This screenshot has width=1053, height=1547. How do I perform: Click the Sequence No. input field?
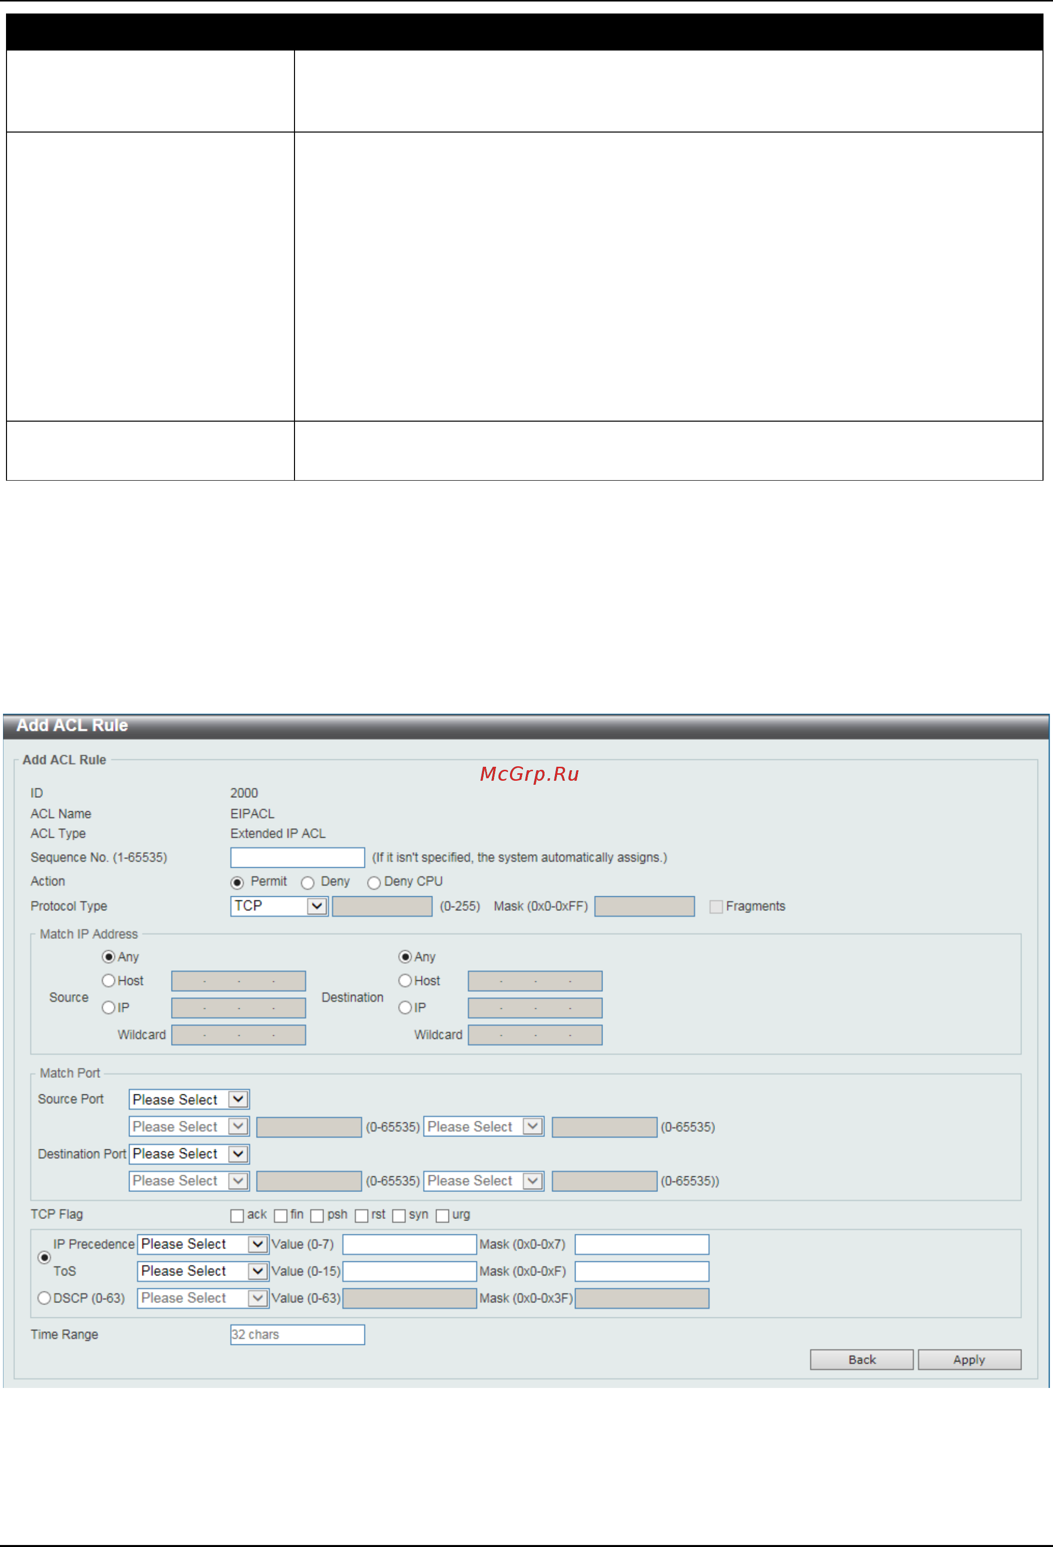tap(297, 857)
